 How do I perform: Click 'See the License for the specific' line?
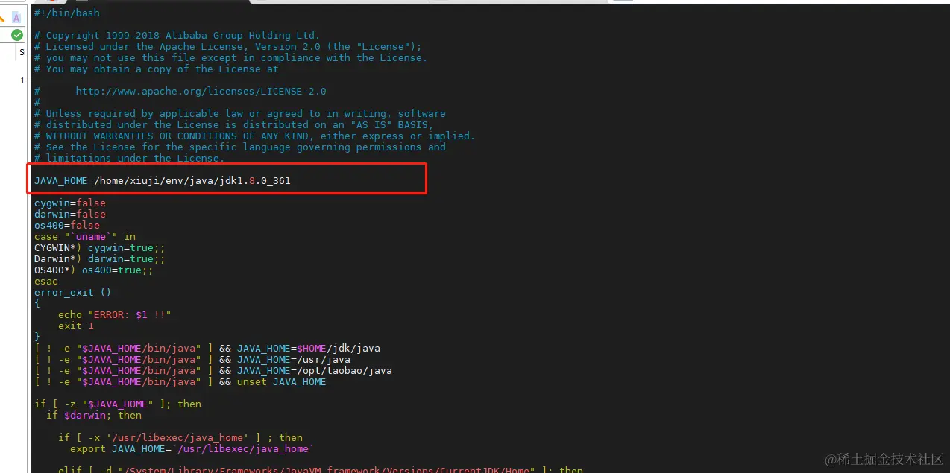coord(239,147)
